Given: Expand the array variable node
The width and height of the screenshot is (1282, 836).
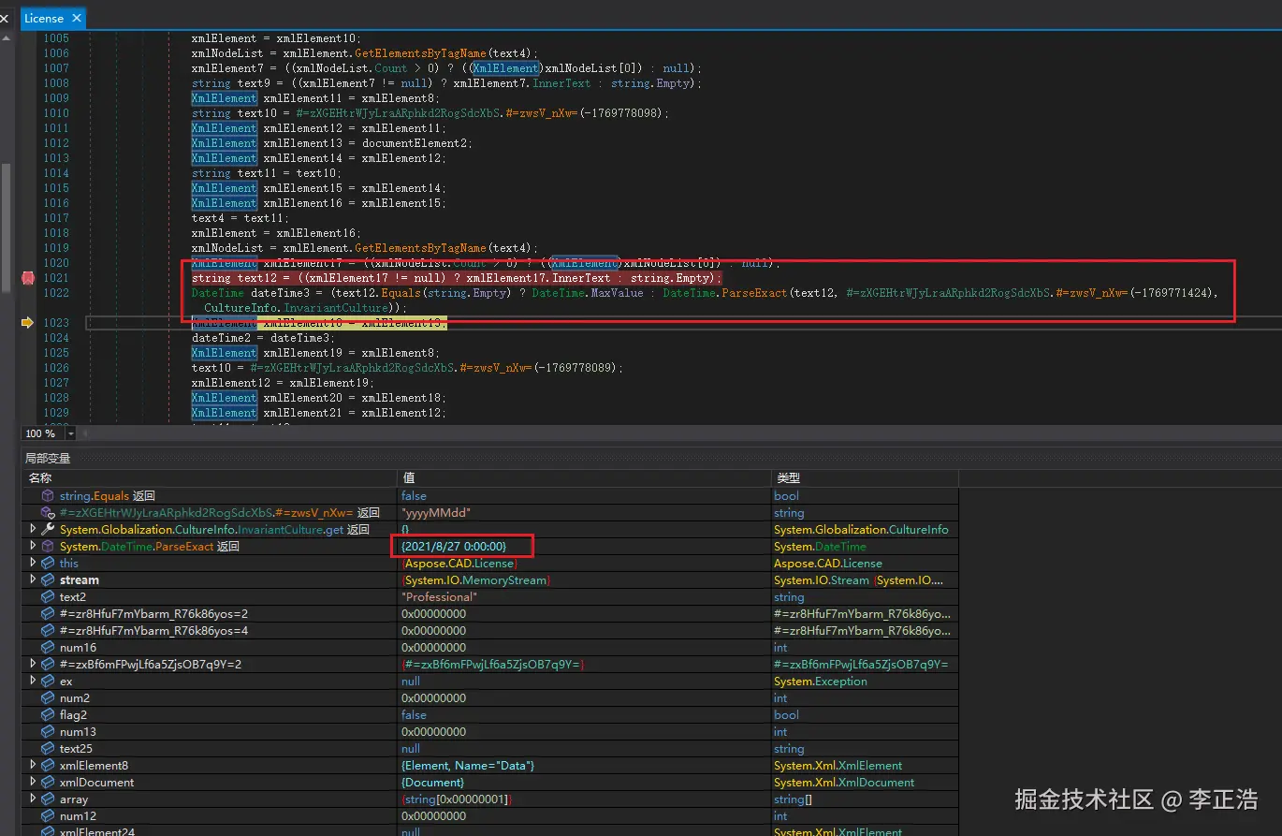Looking at the screenshot, I should (x=33, y=799).
